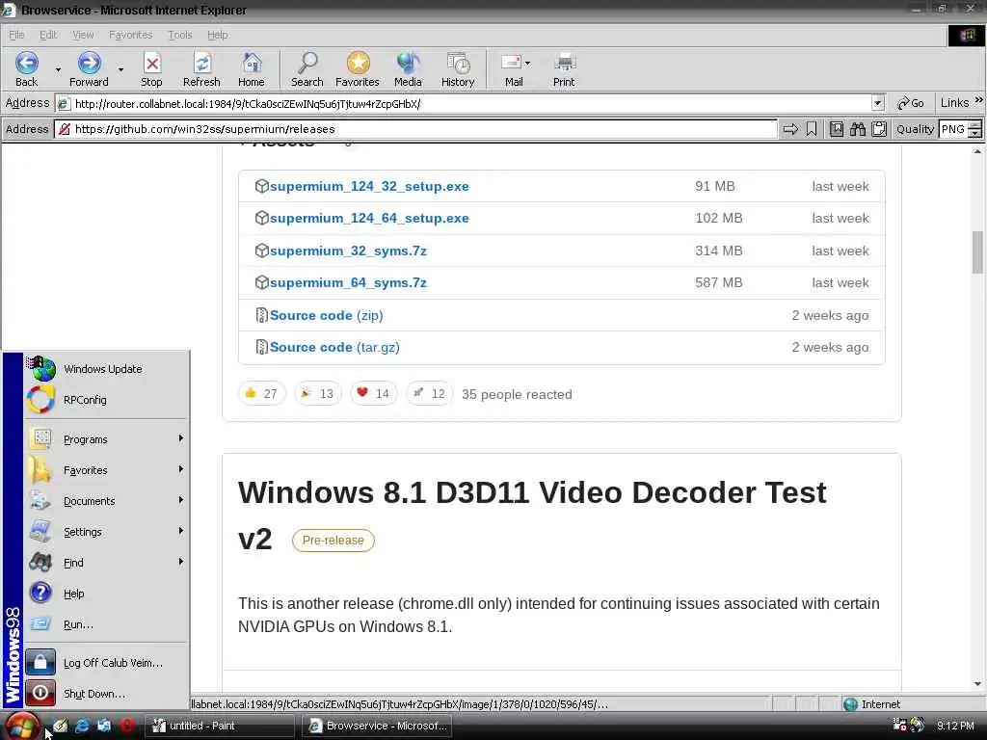Click the Browservice bookmark ribbon icon
This screenshot has height=740, width=987.
pyautogui.click(x=812, y=129)
